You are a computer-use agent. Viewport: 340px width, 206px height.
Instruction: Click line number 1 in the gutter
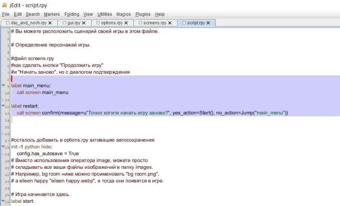point(8,32)
